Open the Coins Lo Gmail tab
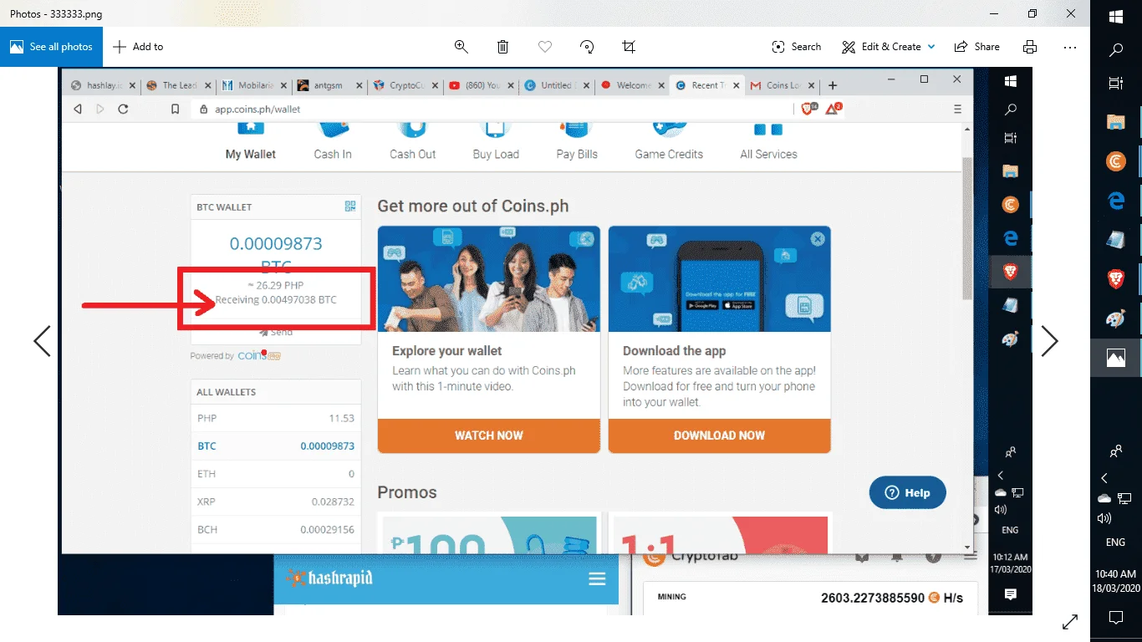The image size is (1142, 642). pyautogui.click(x=782, y=85)
